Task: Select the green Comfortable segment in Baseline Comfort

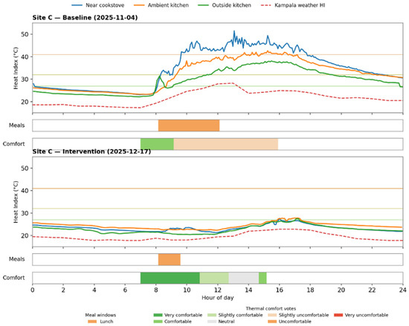Action: pyautogui.click(x=157, y=144)
